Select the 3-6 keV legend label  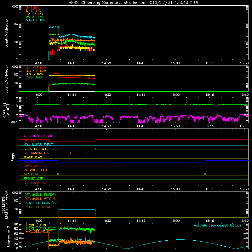pyautogui.click(x=33, y=8)
